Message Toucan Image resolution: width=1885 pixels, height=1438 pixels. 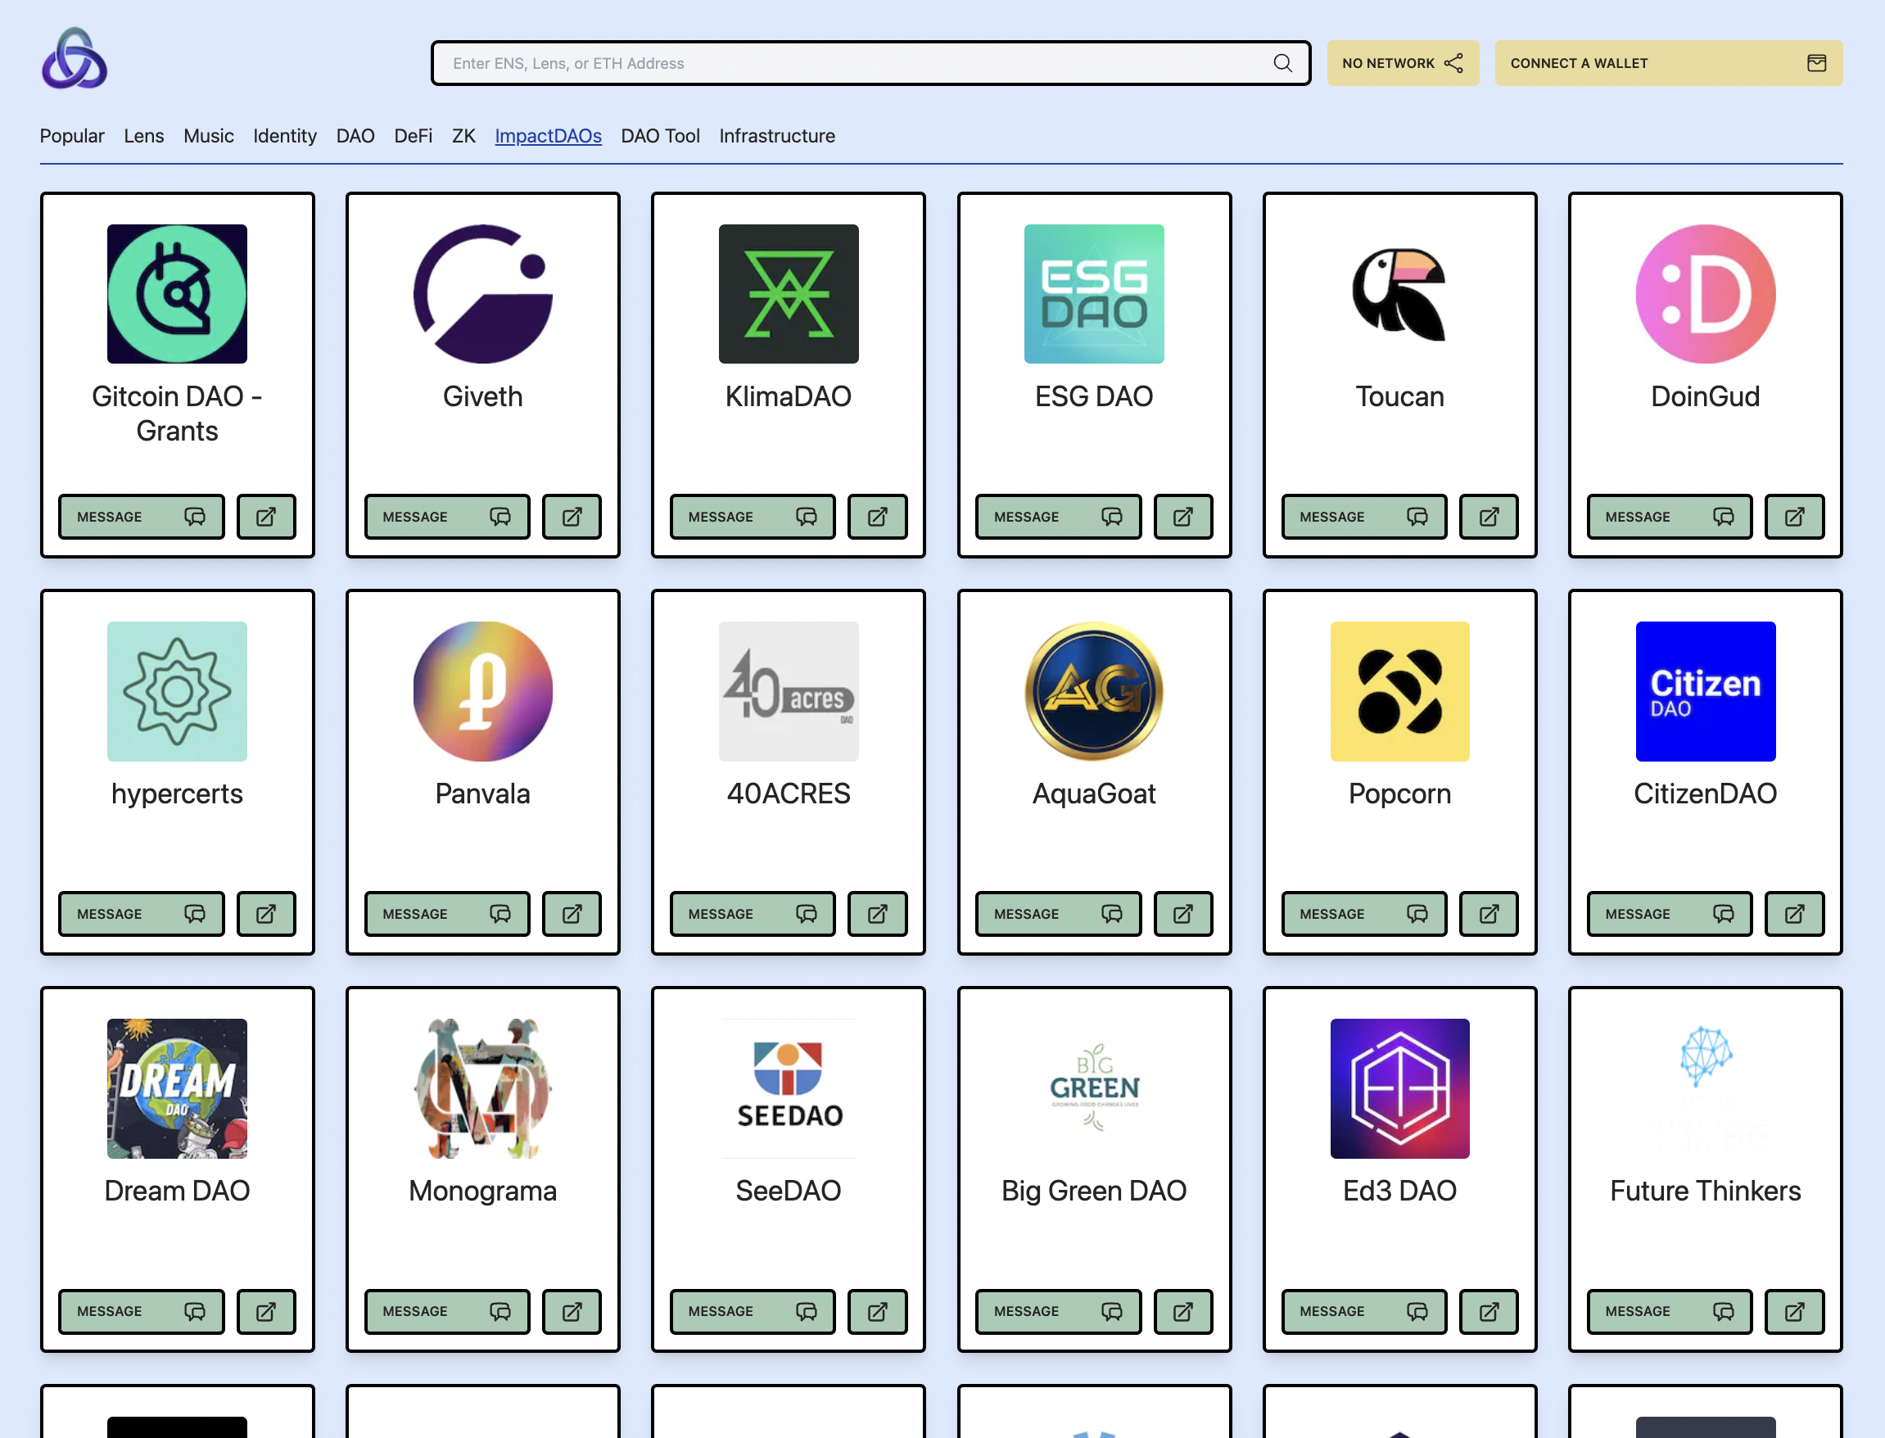pos(1364,516)
